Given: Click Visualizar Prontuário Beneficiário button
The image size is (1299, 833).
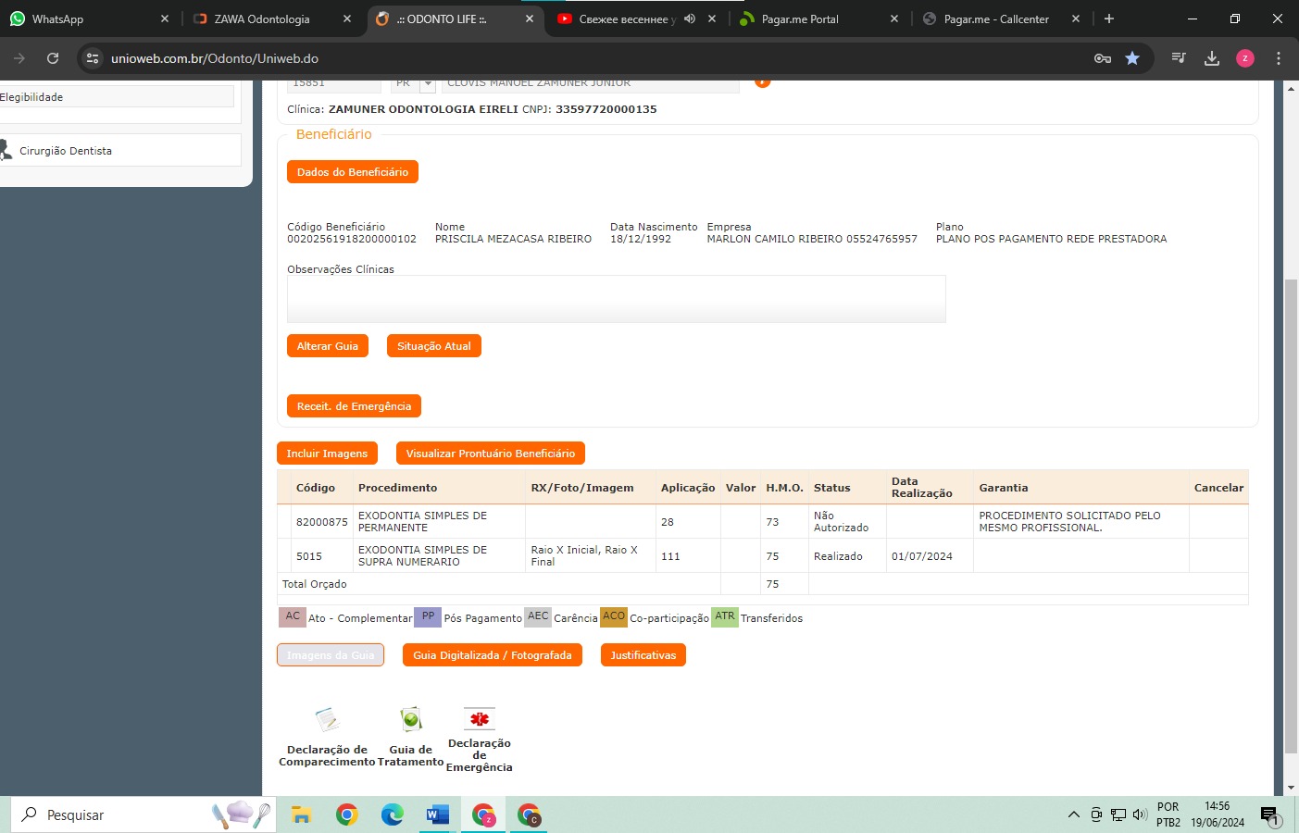Looking at the screenshot, I should tap(490, 454).
